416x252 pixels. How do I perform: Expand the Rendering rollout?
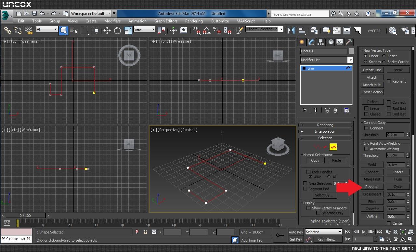[x=325, y=125]
